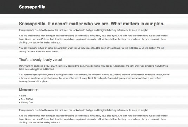The width and height of the screenshot is (188, 127).
Task: Click paragraph starting 'You can watch me torture'
Action: pyautogui.click(x=91, y=50)
